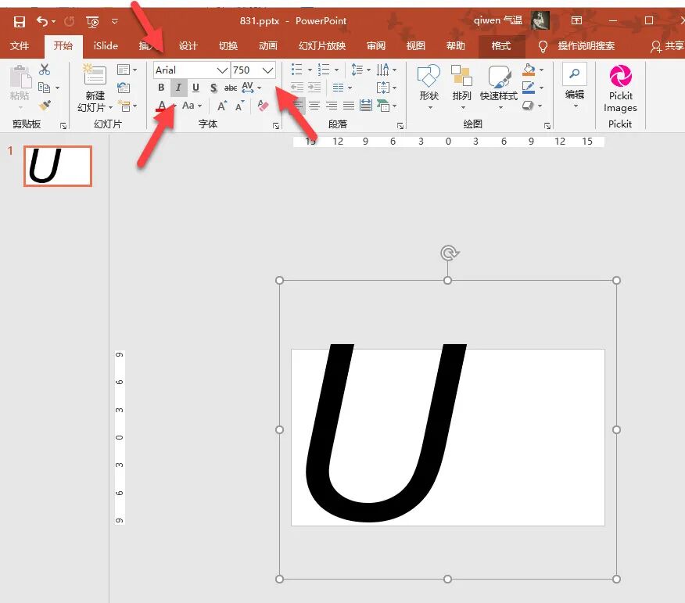
Task: Save the presentation with the floppy disk icon
Action: [20, 21]
